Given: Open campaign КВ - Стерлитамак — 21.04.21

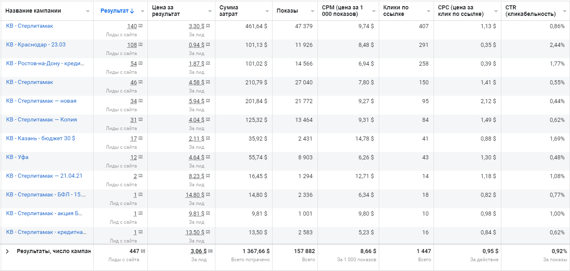Looking at the screenshot, I should [44, 176].
